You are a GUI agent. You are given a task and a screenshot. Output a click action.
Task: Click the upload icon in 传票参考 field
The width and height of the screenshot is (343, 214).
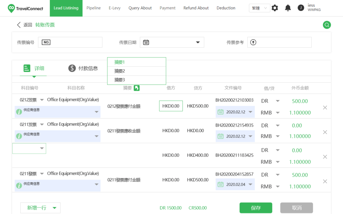(x=253, y=42)
